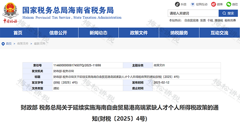Viewport: 240px width, 125px height.
Task: Select the category value 政策文件 in the table
Action: [159, 65]
